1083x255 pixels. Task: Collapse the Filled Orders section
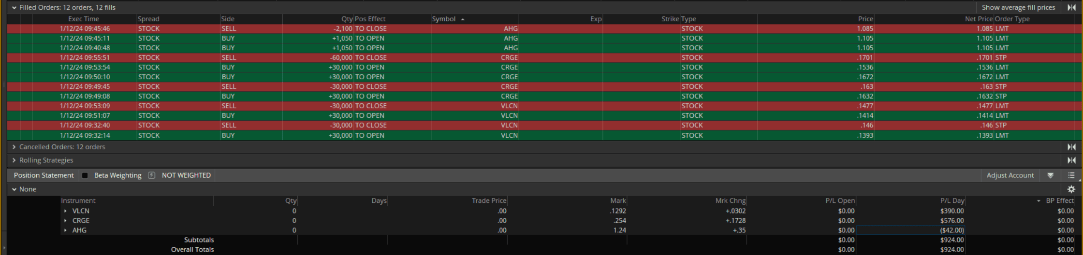coord(14,8)
